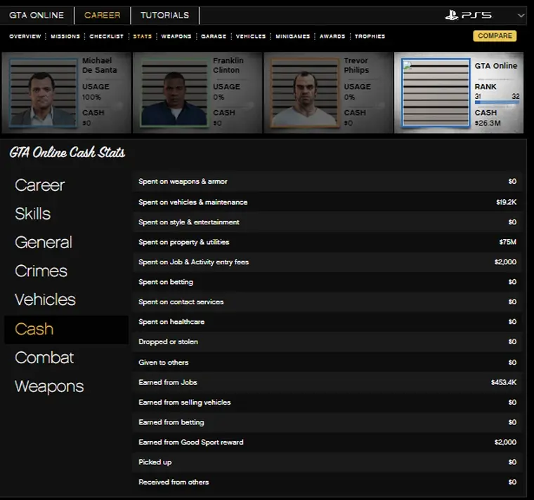Select Crimes in the stats sidebar
Screen dimensions: 534x500
tap(41, 271)
